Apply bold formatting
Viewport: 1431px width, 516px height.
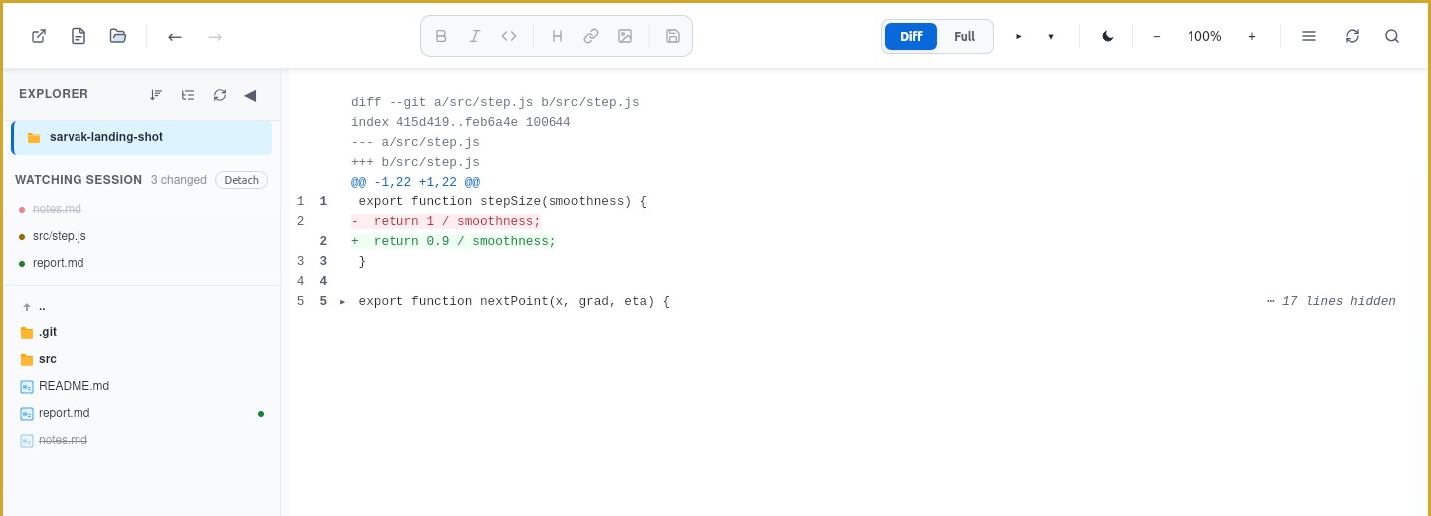tap(441, 36)
